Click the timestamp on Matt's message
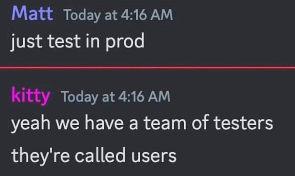 (118, 15)
